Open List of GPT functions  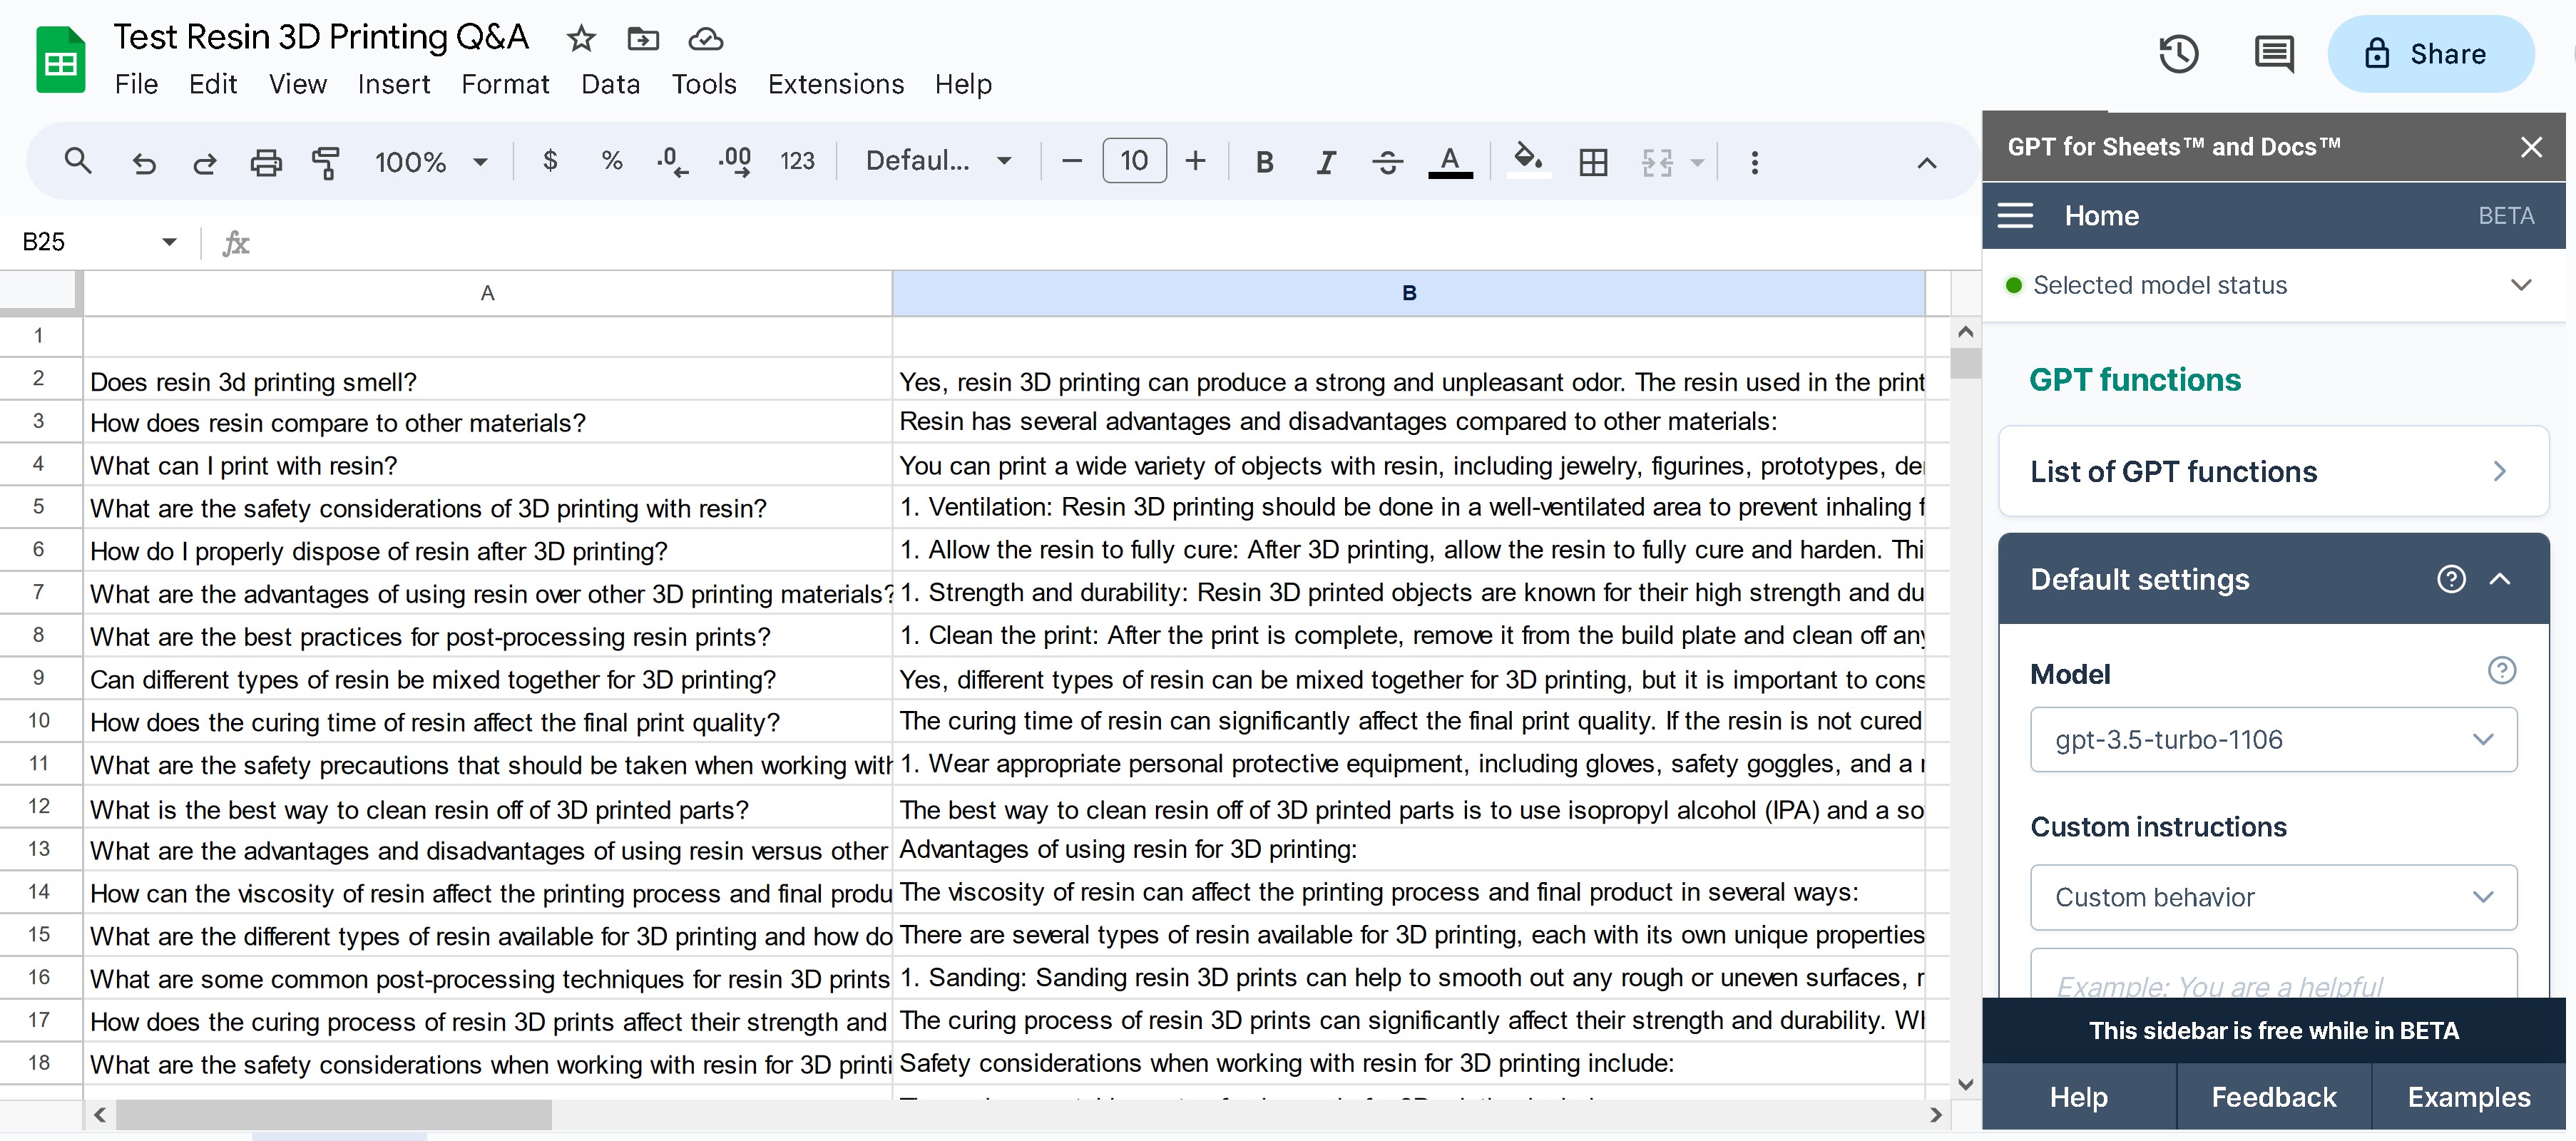pos(2273,471)
